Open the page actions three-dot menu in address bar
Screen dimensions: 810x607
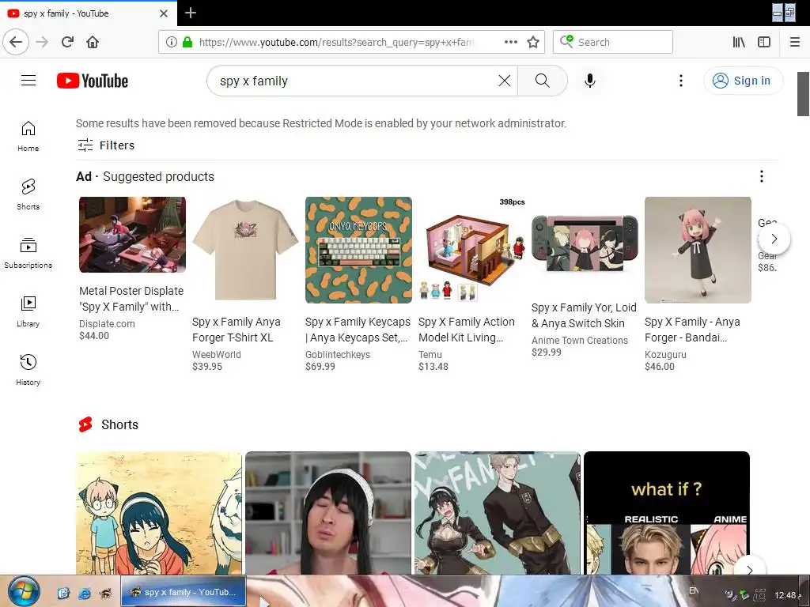tap(510, 42)
